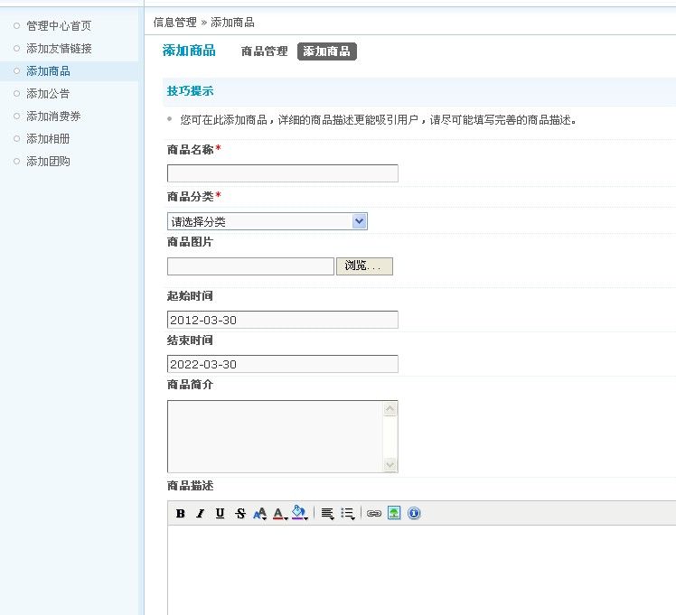Select 添加商品 in sidebar
Image resolution: width=676 pixels, height=615 pixels.
(48, 71)
